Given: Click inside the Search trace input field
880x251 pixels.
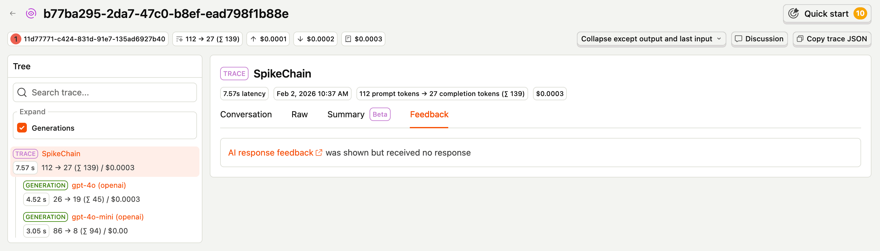Looking at the screenshot, I should 102,92.
